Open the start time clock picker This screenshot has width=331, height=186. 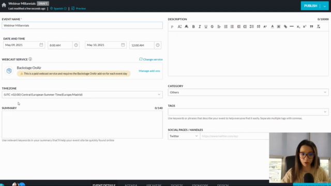[x=76, y=45]
